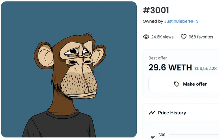
Task: Click the tag icon in Make offer
Action: tap(177, 84)
